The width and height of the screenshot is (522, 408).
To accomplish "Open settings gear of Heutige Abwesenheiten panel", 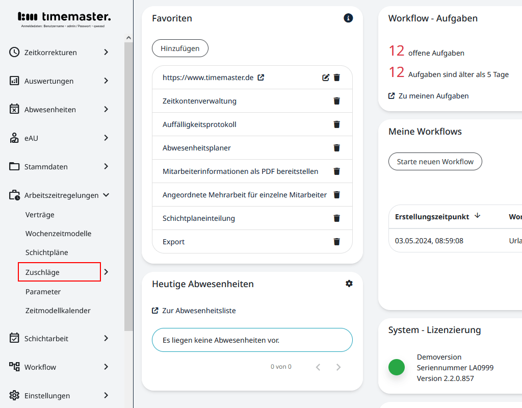I will pos(349,283).
